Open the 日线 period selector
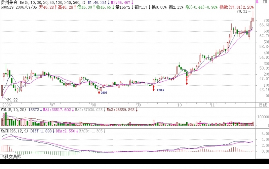 [263, 105]
